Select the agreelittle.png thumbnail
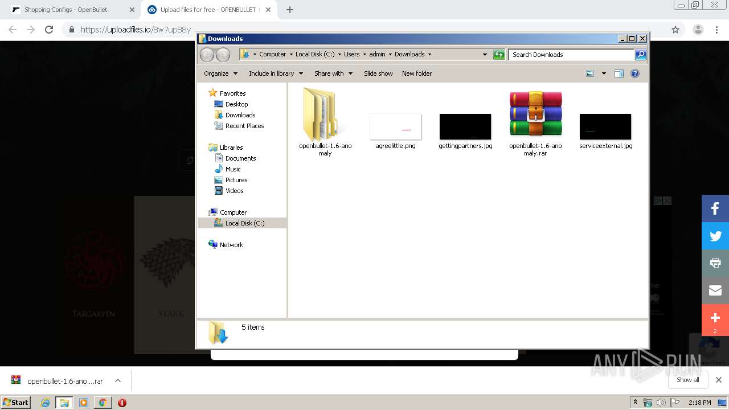 tap(395, 126)
